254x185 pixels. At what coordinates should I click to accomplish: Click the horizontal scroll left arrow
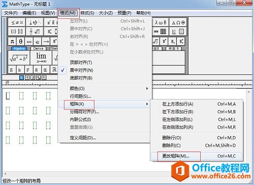click(x=5, y=174)
